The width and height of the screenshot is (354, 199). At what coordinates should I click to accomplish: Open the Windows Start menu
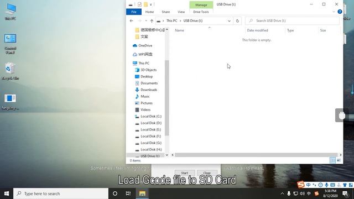pyautogui.click(x=7, y=193)
